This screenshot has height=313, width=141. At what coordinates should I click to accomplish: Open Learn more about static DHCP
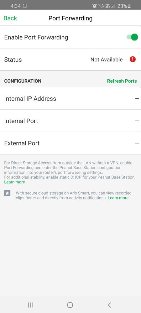point(15,182)
